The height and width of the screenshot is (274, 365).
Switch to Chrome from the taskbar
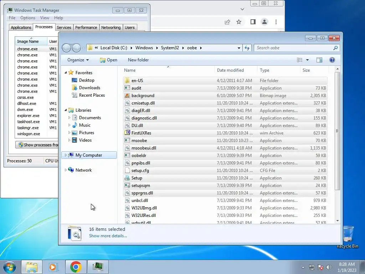pos(76,267)
